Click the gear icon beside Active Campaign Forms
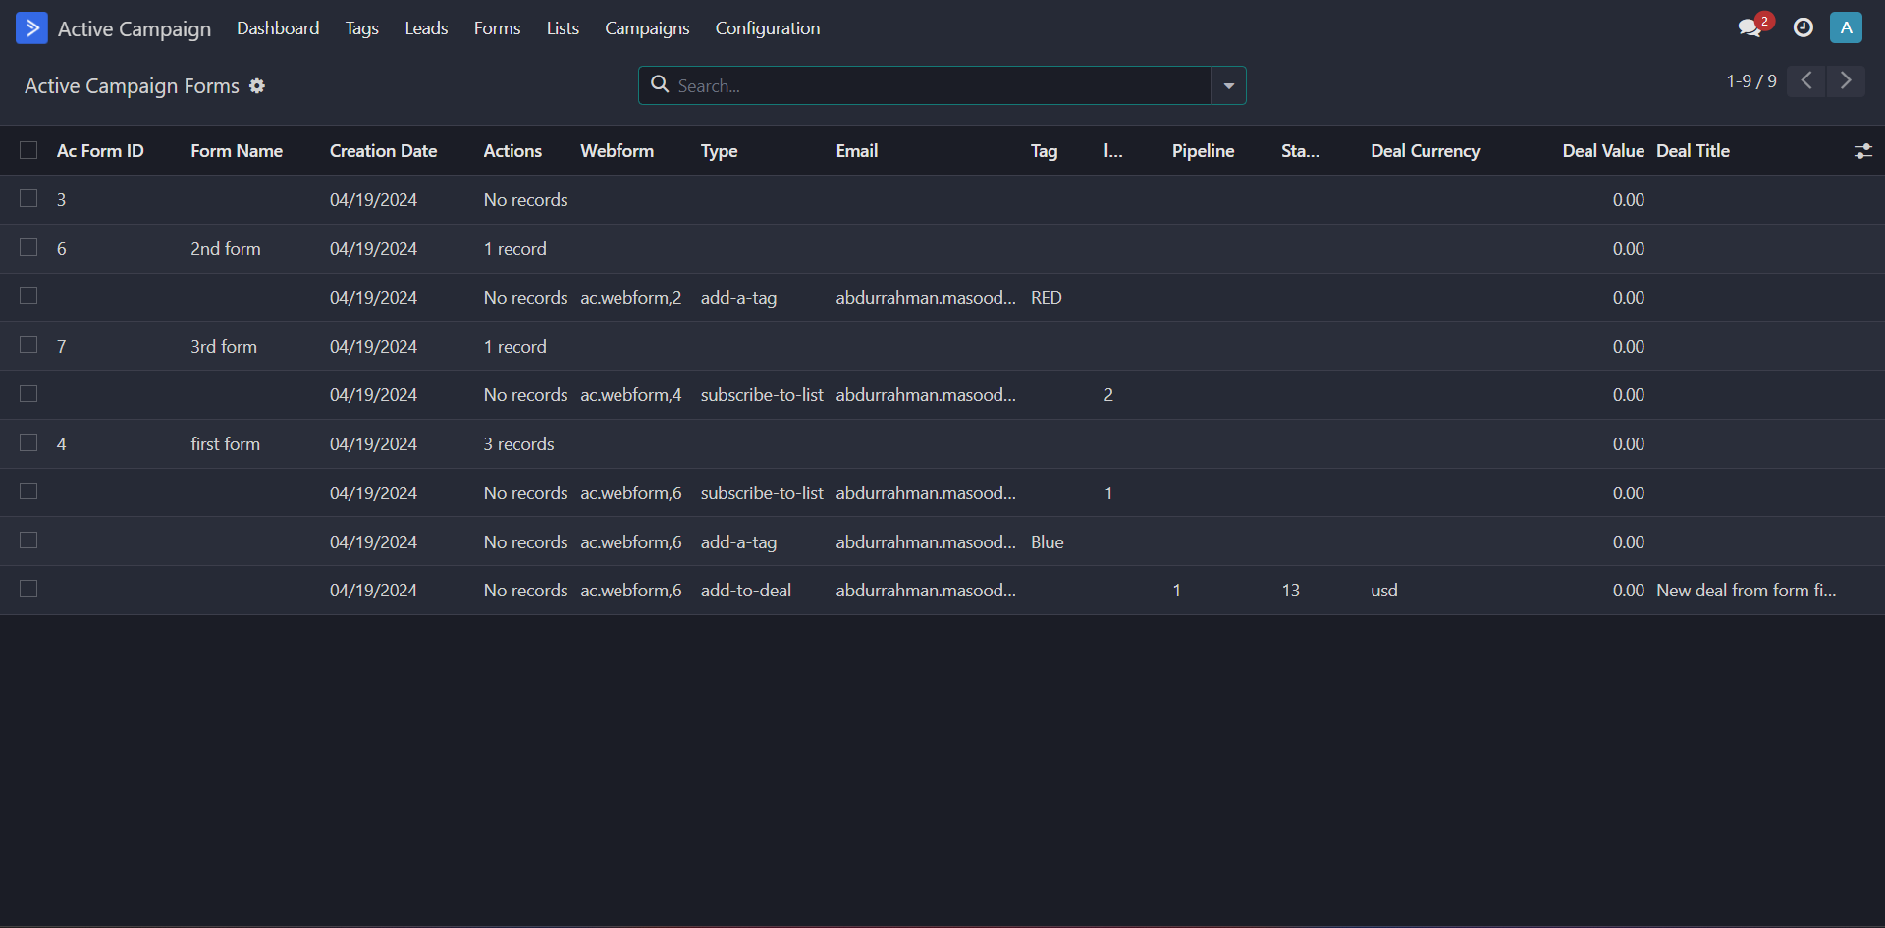Viewport: 1885px width, 928px height. click(x=257, y=86)
